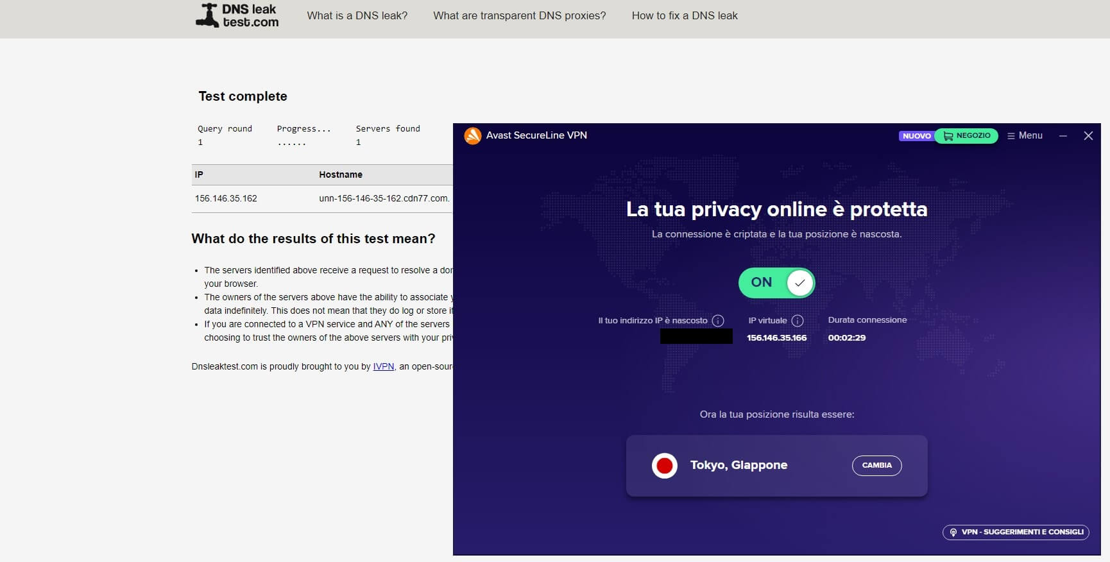Click the virtual IP 156.146.35.166

776,337
